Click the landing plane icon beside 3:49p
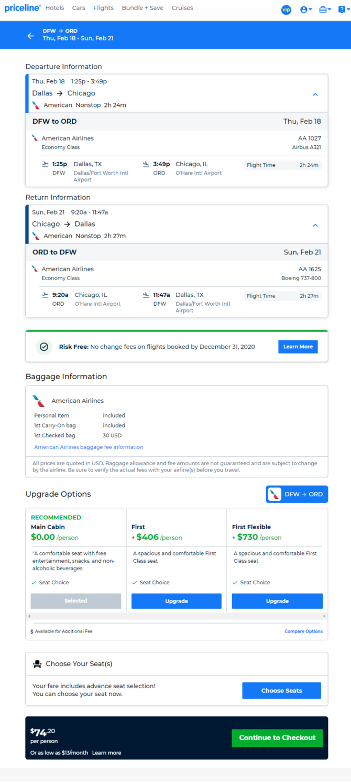Image resolution: width=351 pixels, height=782 pixels. click(146, 164)
